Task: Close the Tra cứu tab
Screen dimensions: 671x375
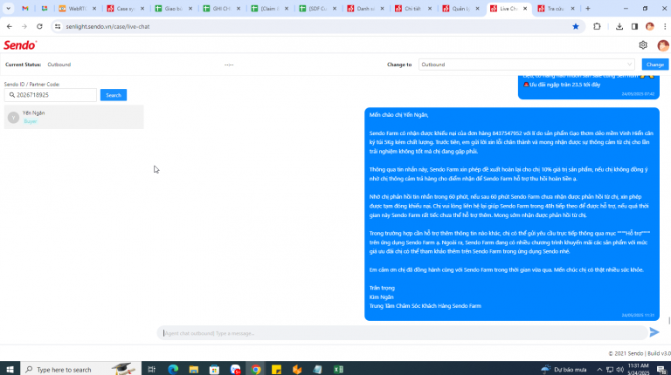Action: [x=572, y=9]
